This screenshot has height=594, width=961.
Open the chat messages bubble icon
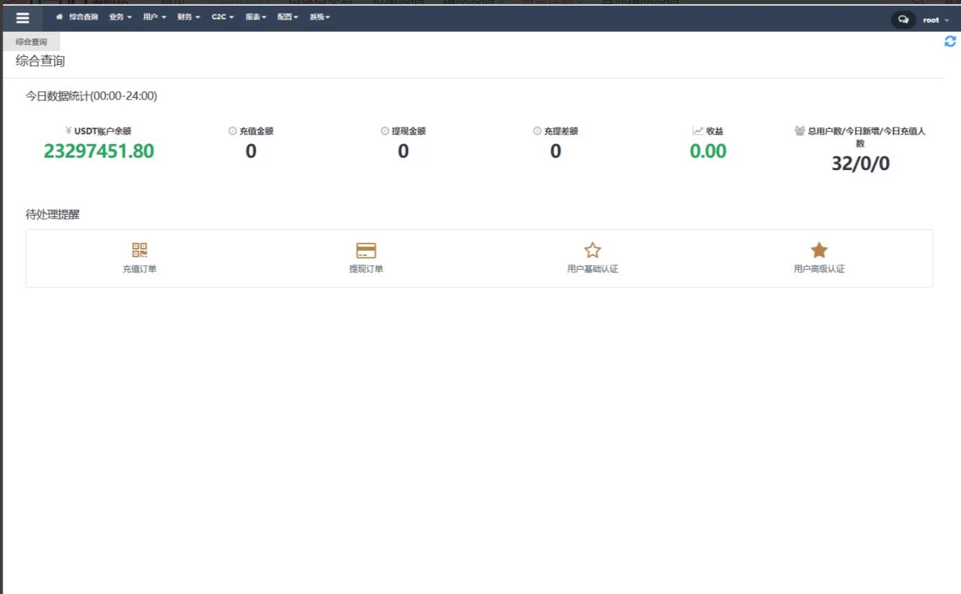tap(903, 19)
